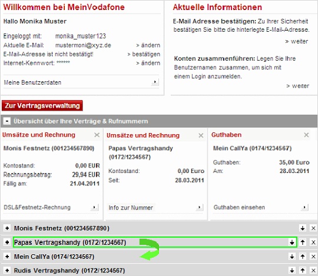Click the Willkommen bei MeinVodafone heading
The width and height of the screenshot is (318, 276).
[64, 7]
